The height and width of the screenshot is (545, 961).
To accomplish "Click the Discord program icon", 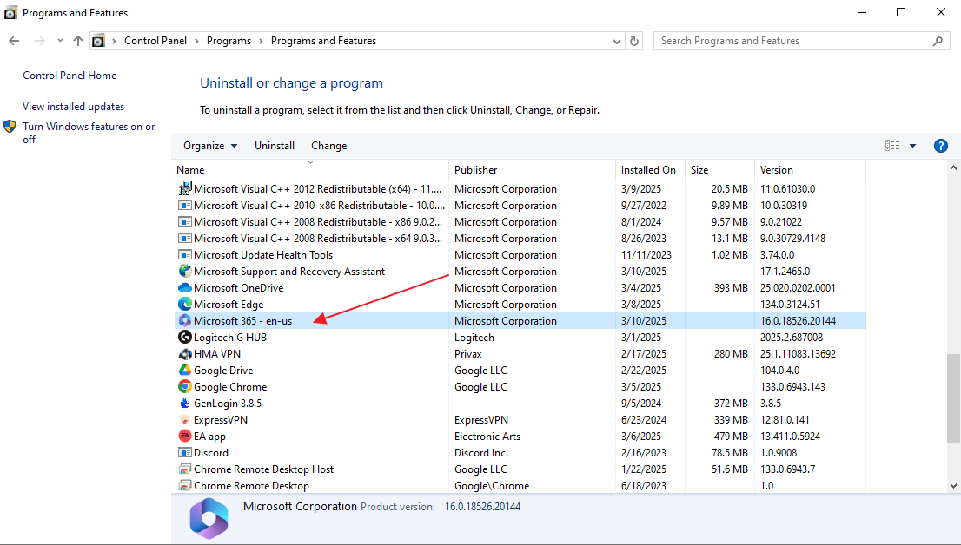I will [184, 453].
